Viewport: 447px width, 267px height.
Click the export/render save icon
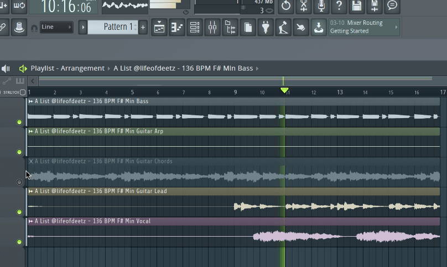tap(375, 6)
